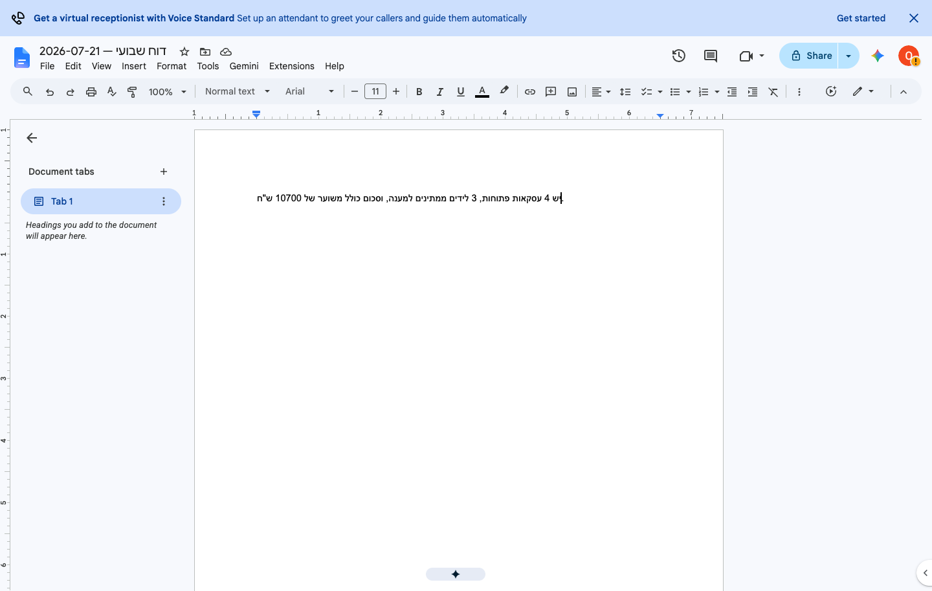Search the menus with magnifier icon
932x591 pixels.
tap(28, 92)
